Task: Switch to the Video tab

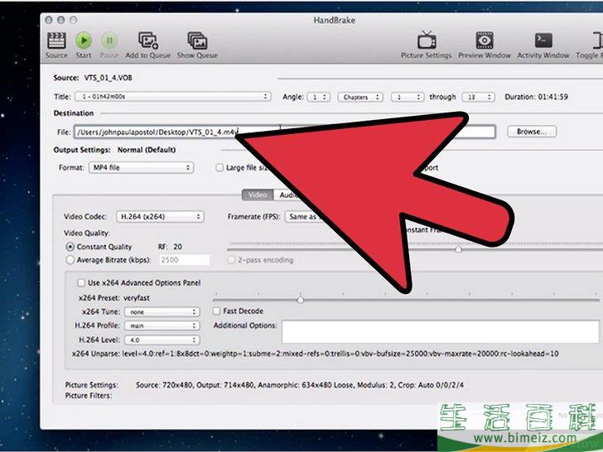Action: (x=258, y=195)
